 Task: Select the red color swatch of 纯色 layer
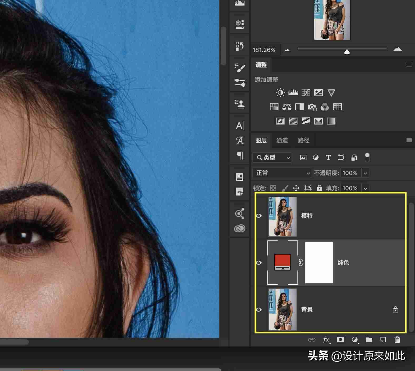pyautogui.click(x=282, y=260)
